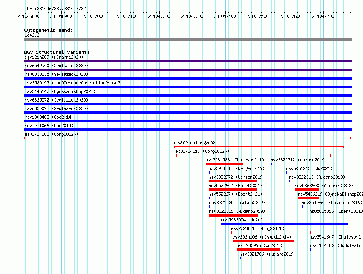Open the nsv6325572 (Sedlazeck2020) label
Image resolution: width=363 pixels, height=274 pixels.
click(x=56, y=100)
